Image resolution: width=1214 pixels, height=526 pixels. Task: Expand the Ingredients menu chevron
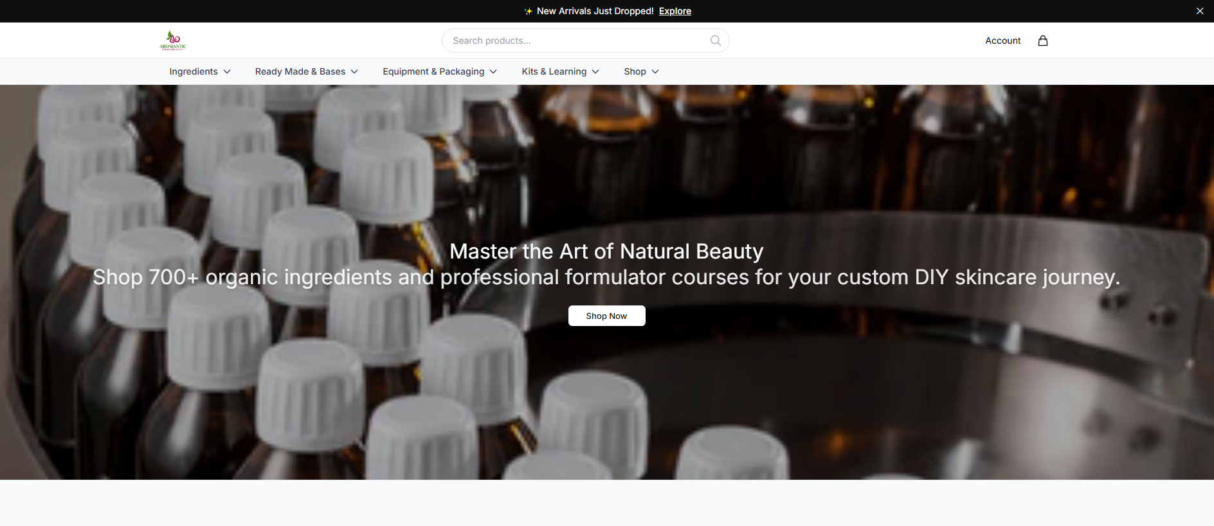click(227, 71)
